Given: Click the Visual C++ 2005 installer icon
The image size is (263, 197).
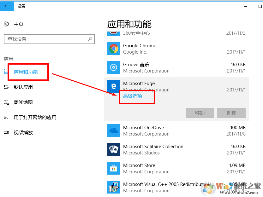Looking at the screenshot, I should coord(114,187).
